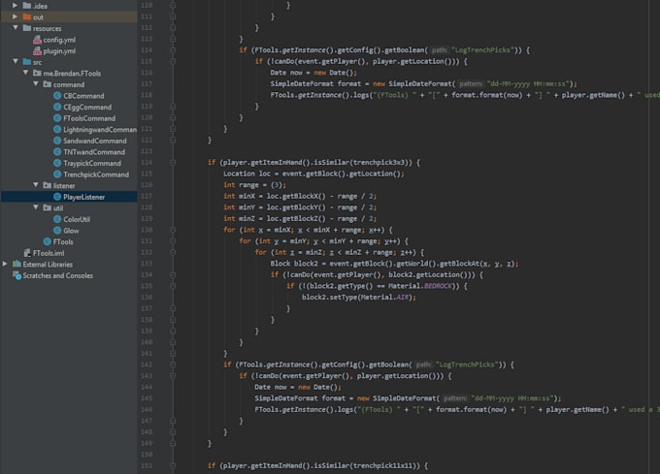660x474 pixels.
Task: Fold the for loop at line 131
Action: [x=173, y=241]
